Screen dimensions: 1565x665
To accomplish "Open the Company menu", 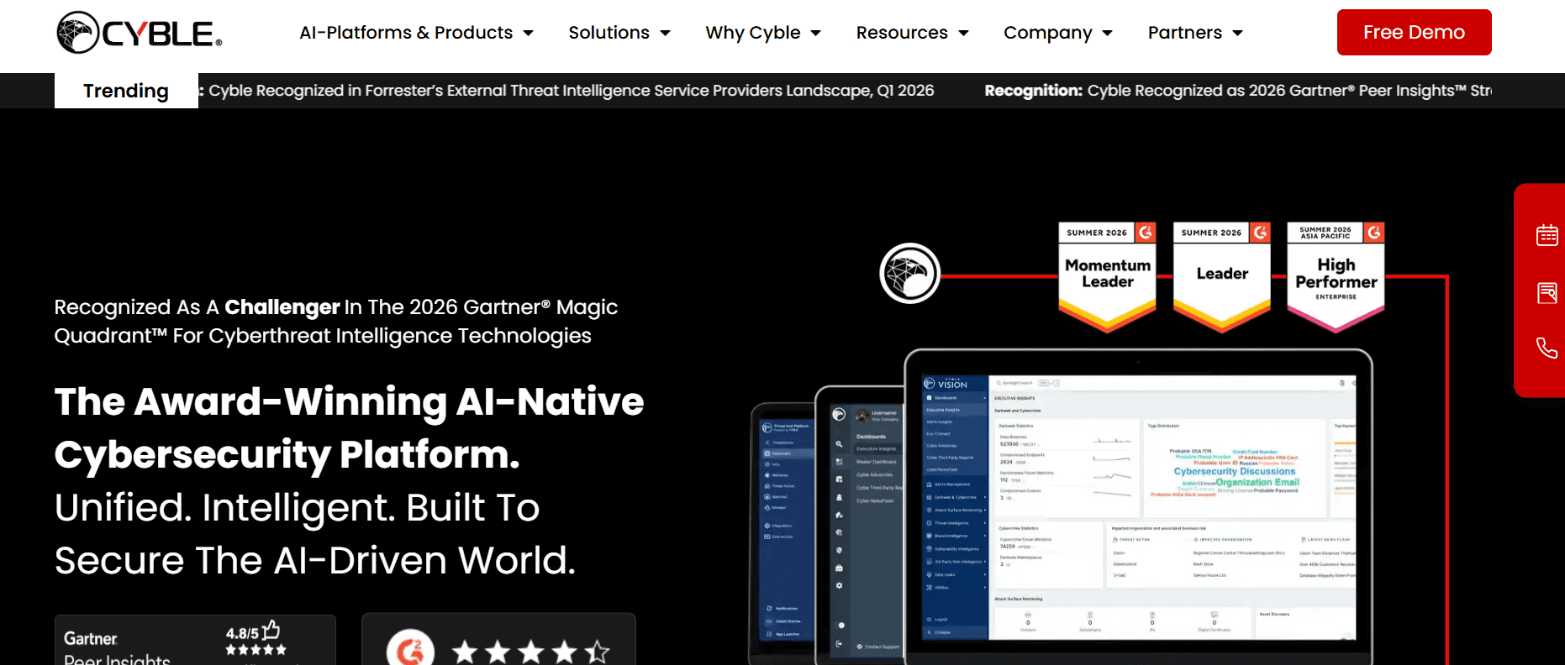I will pyautogui.click(x=1047, y=33).
